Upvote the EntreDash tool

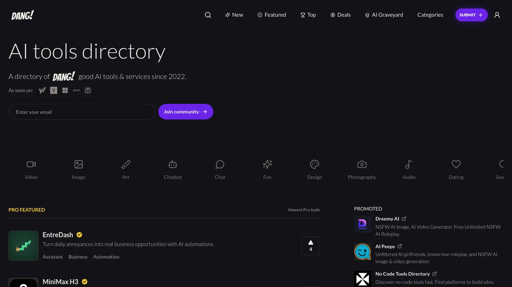[x=311, y=246]
